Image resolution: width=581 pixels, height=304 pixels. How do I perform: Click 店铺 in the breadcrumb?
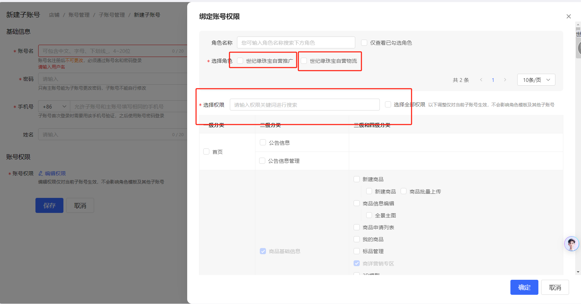(54, 15)
